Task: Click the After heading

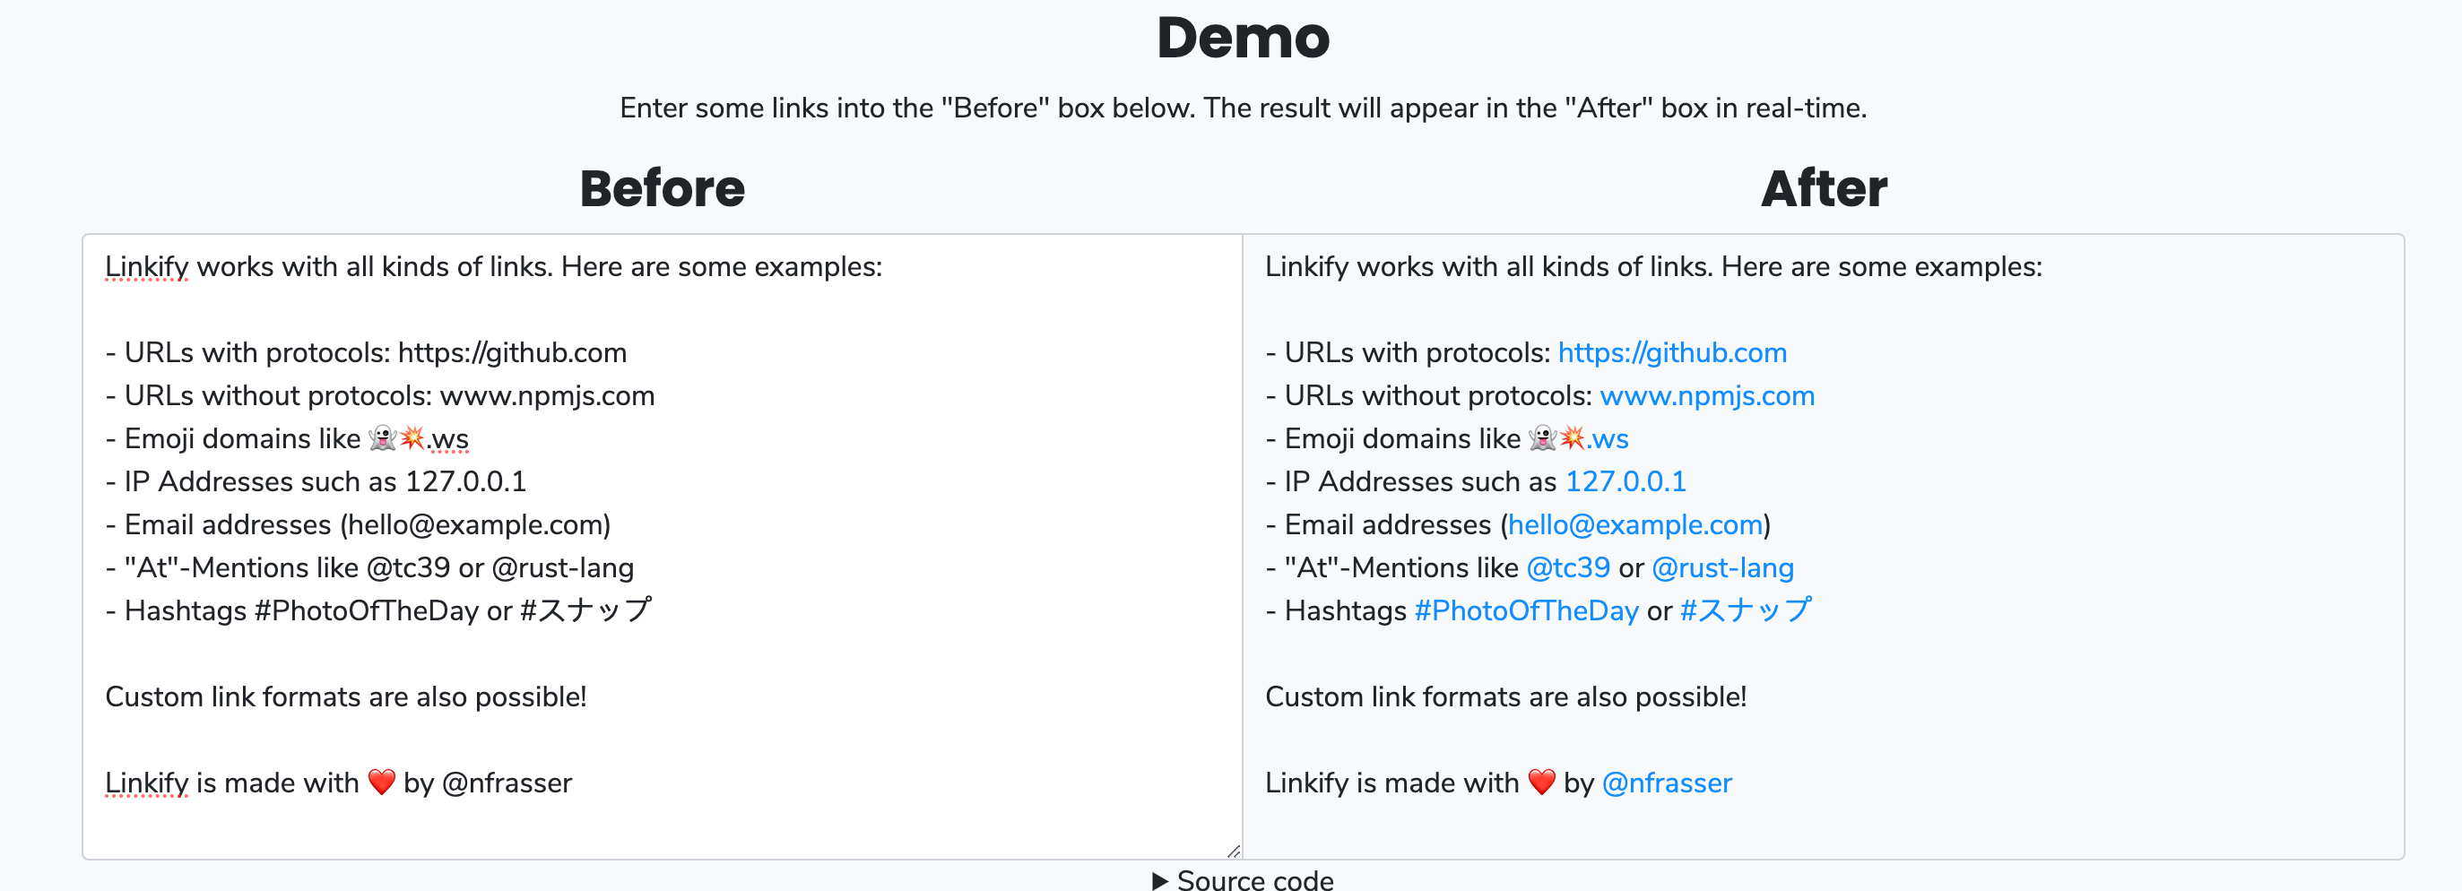Action: (1823, 188)
